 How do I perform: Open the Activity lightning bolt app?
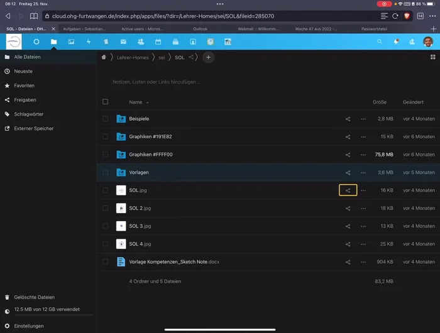click(89, 41)
